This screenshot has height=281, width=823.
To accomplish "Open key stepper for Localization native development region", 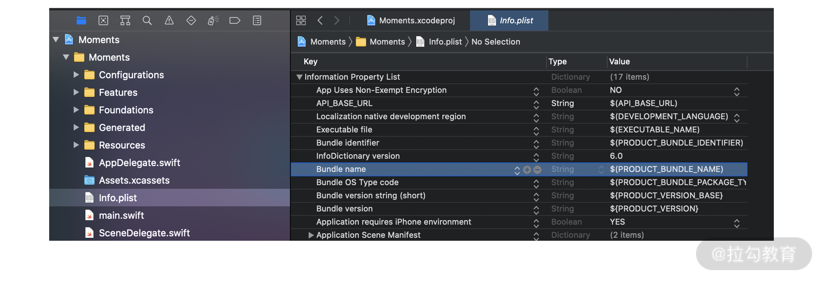I will pos(536,117).
